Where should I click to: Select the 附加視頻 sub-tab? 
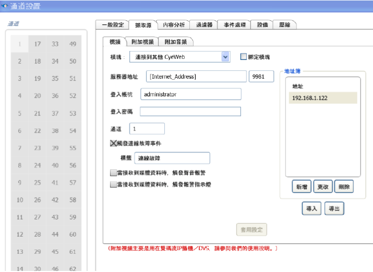click(138, 41)
